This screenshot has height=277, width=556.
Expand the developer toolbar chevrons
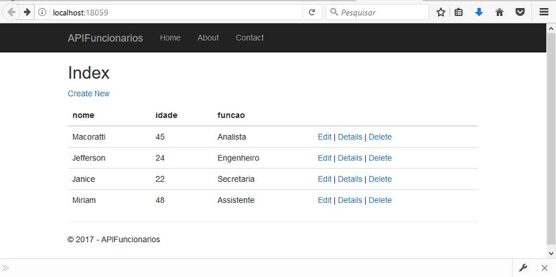click(x=5, y=268)
